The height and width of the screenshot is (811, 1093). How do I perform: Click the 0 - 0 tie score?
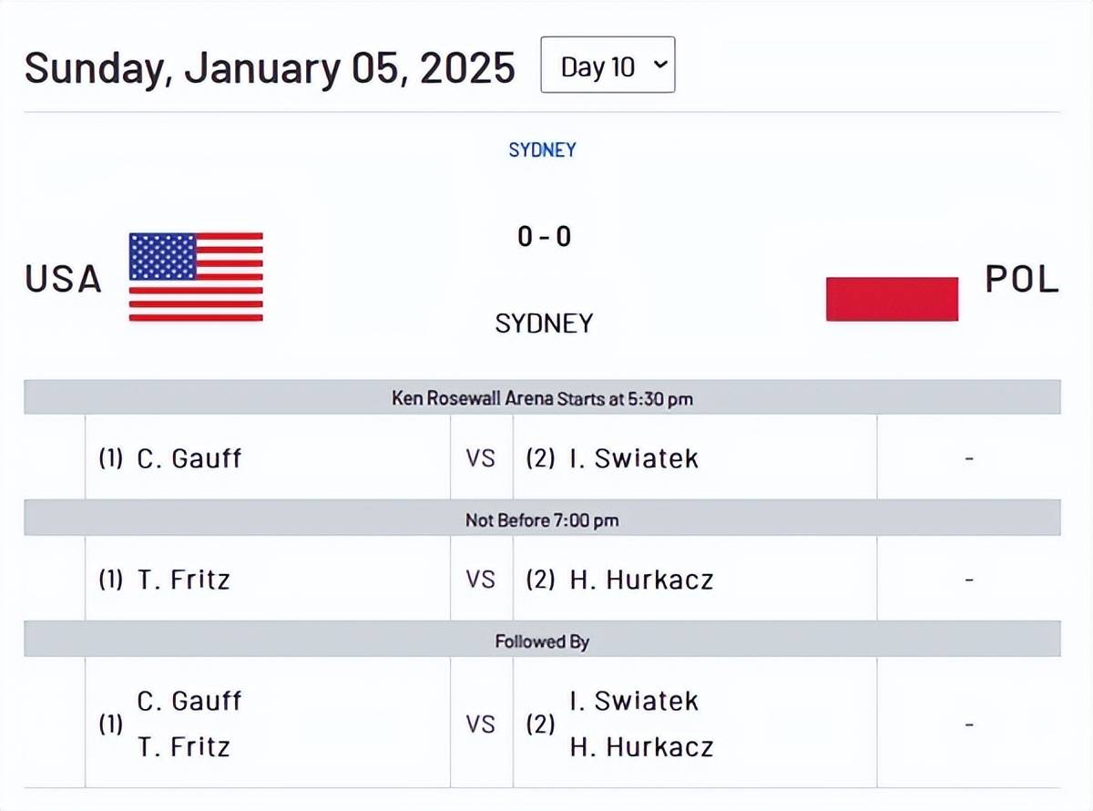544,237
